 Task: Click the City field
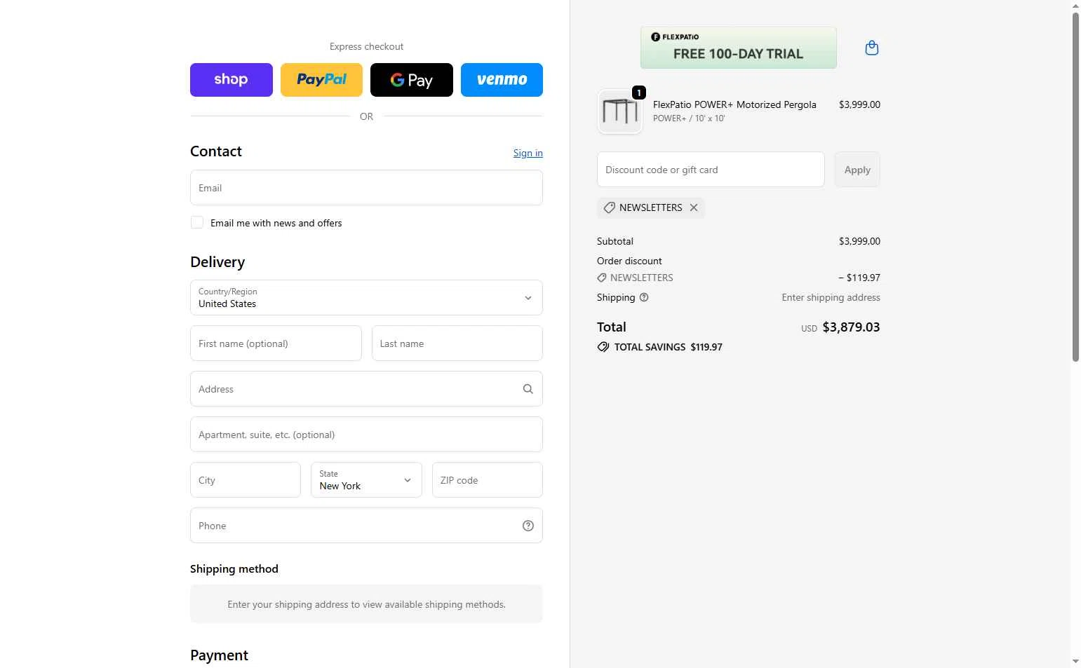tap(246, 480)
